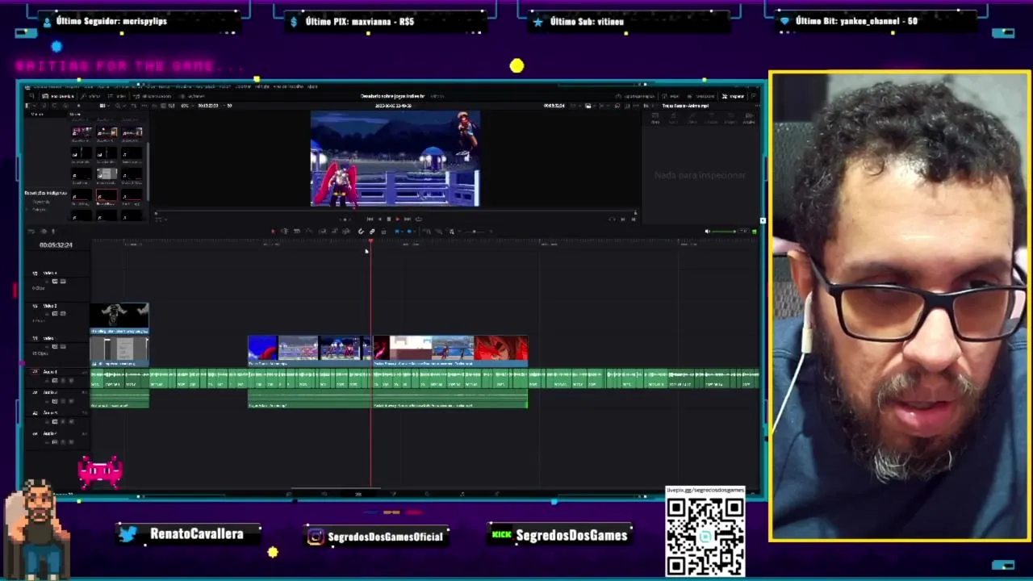This screenshot has width=1033, height=581.
Task: Click the livepix QR code
Action: tap(705, 536)
